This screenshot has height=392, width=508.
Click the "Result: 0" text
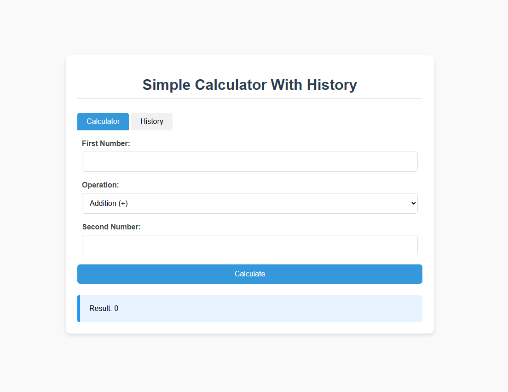[x=104, y=309]
